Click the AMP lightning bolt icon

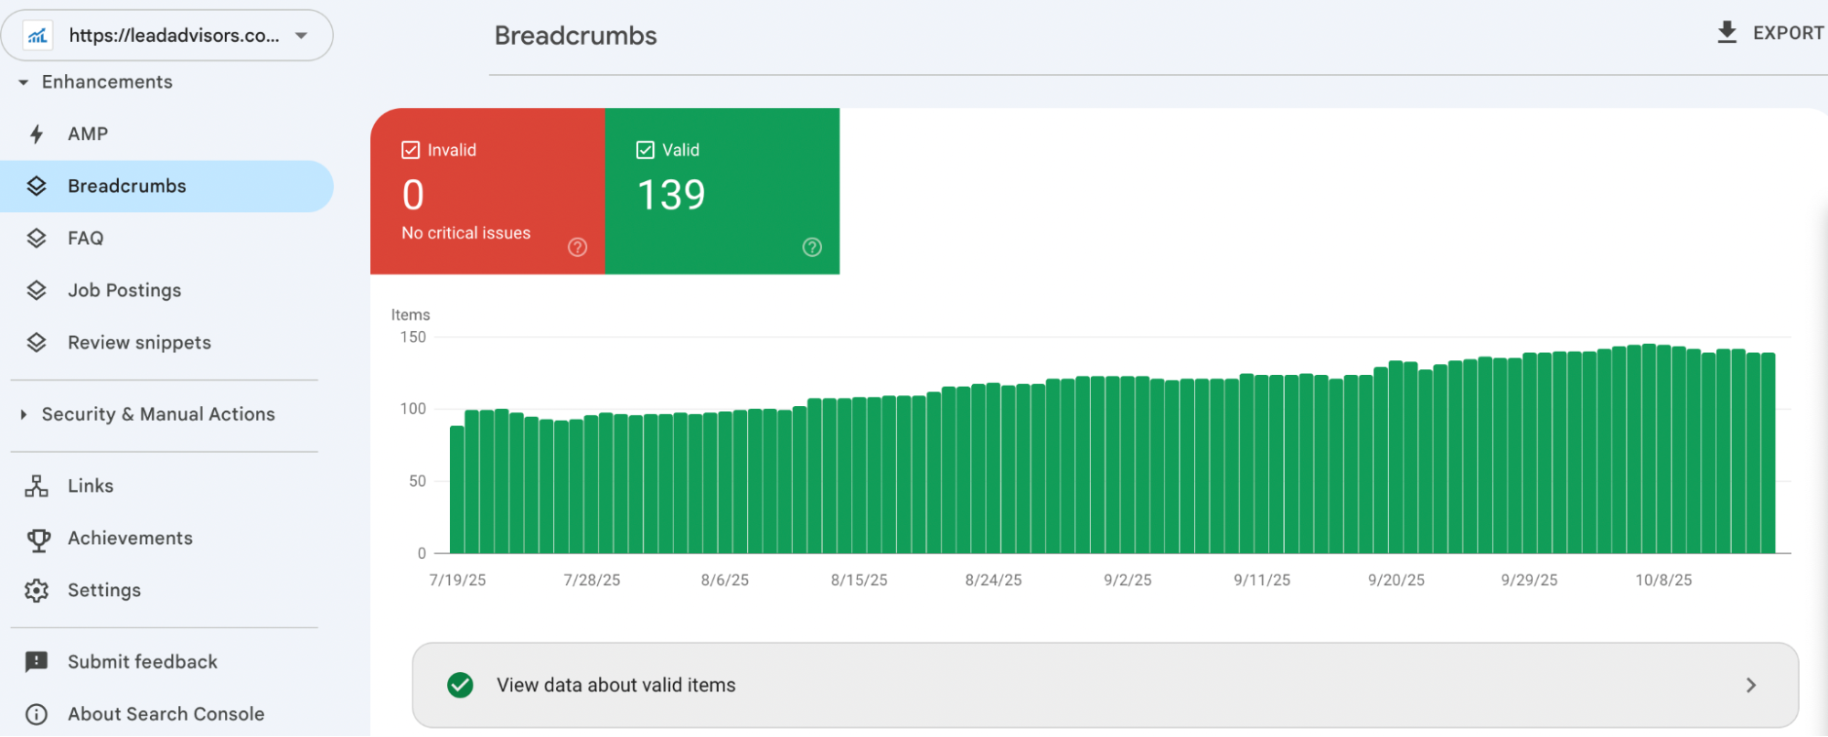(37, 134)
